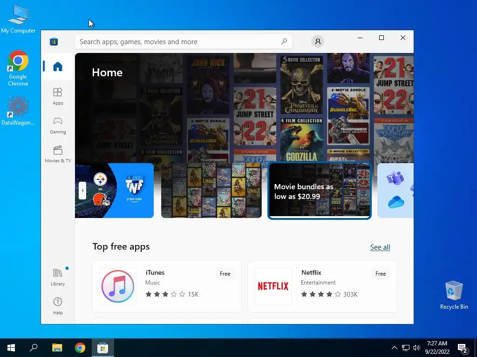Click the search magnifier icon
Viewport: 477px width, 357px height.
tap(284, 41)
